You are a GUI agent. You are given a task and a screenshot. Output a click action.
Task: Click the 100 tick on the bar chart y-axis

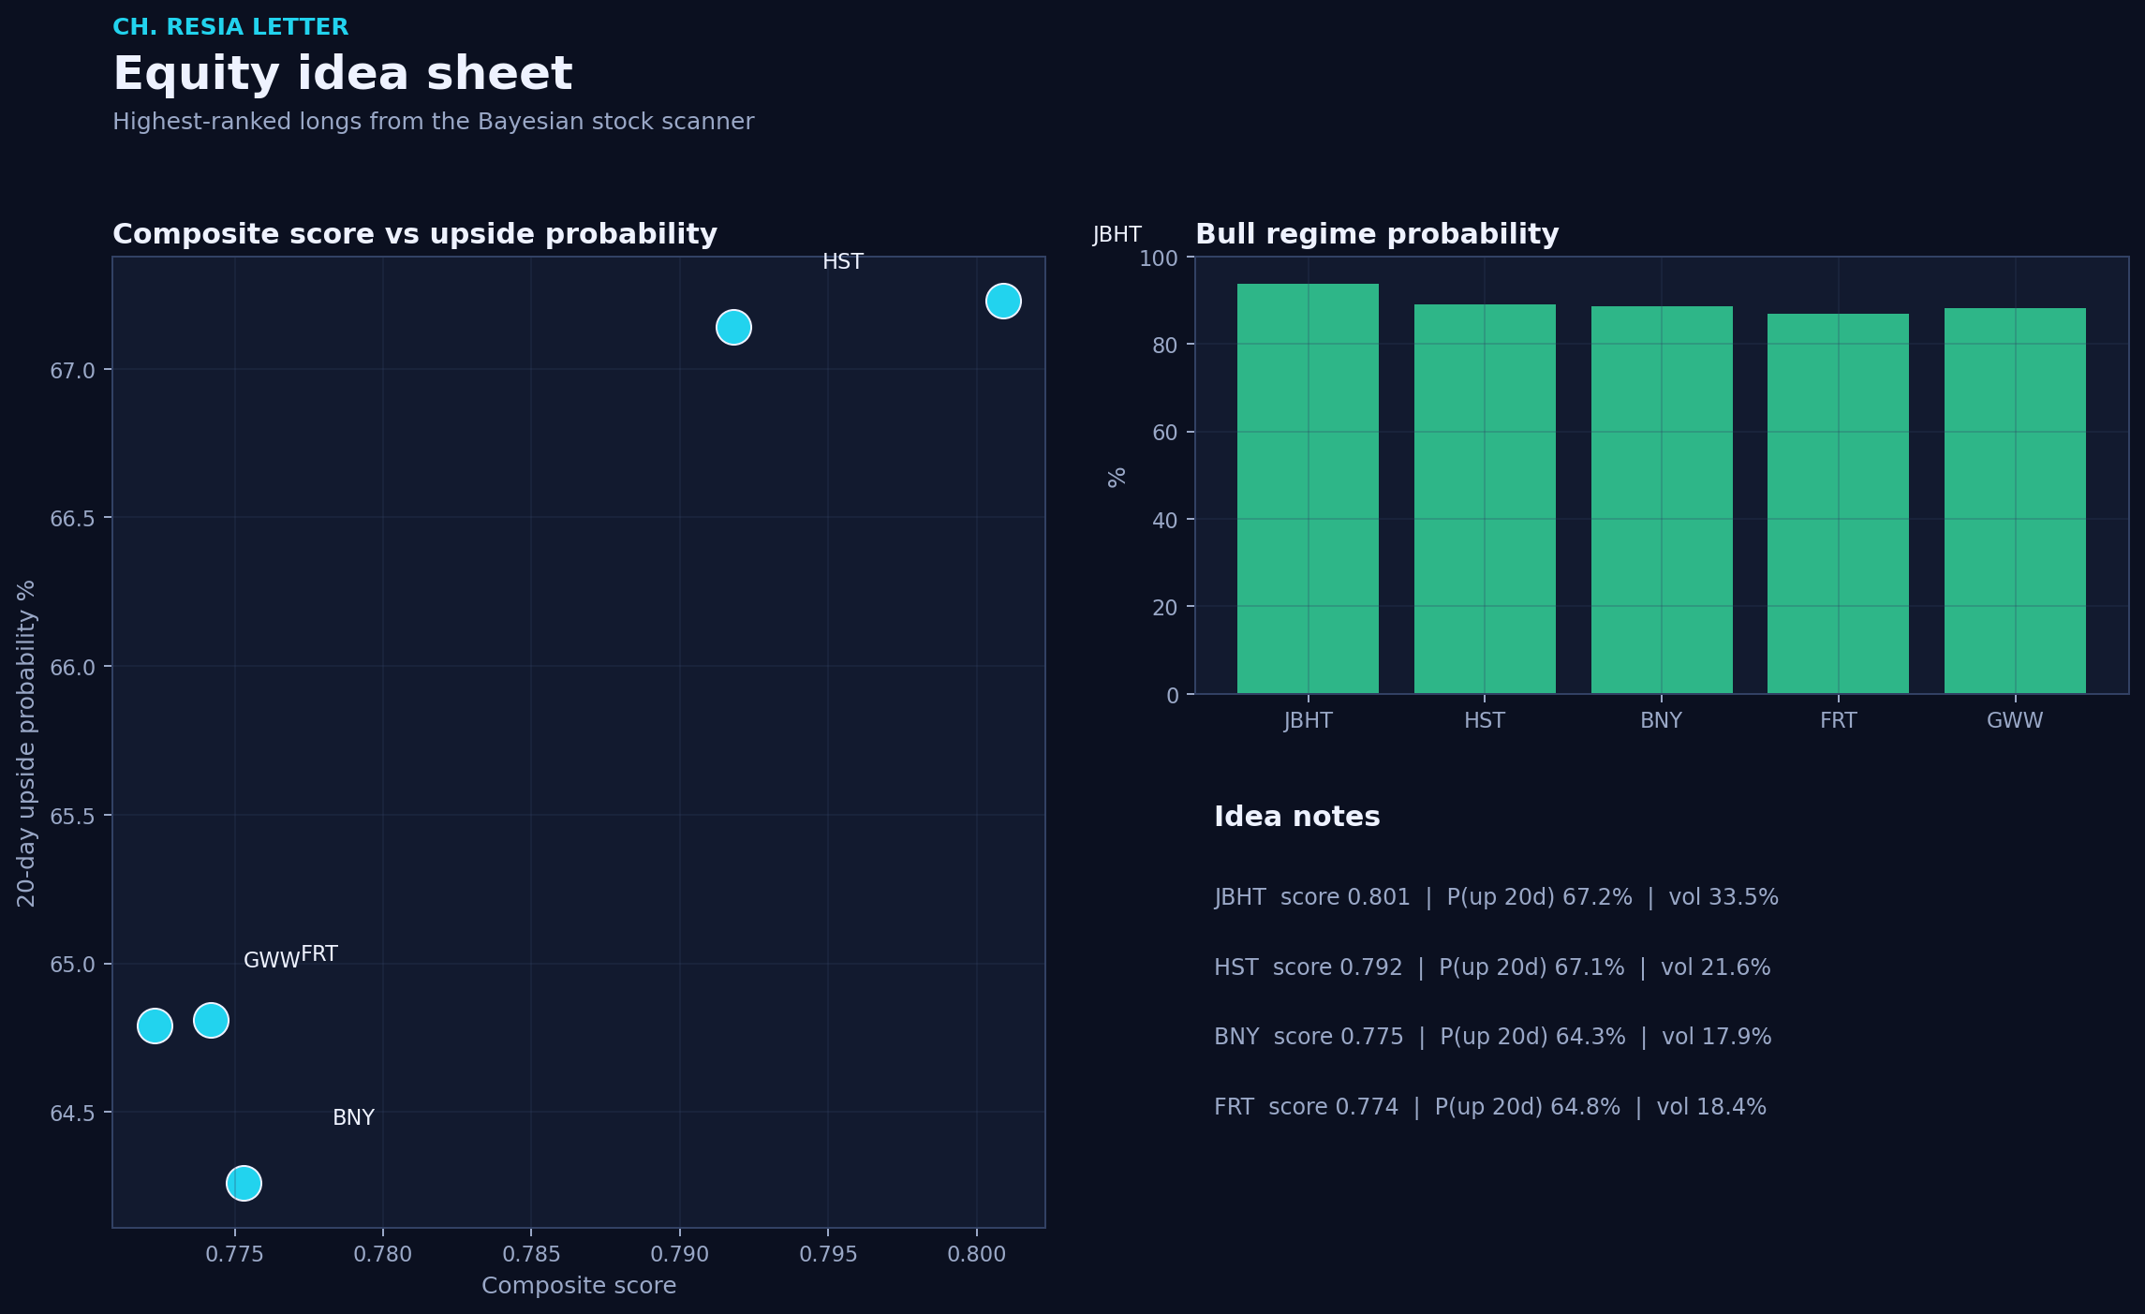click(1159, 258)
